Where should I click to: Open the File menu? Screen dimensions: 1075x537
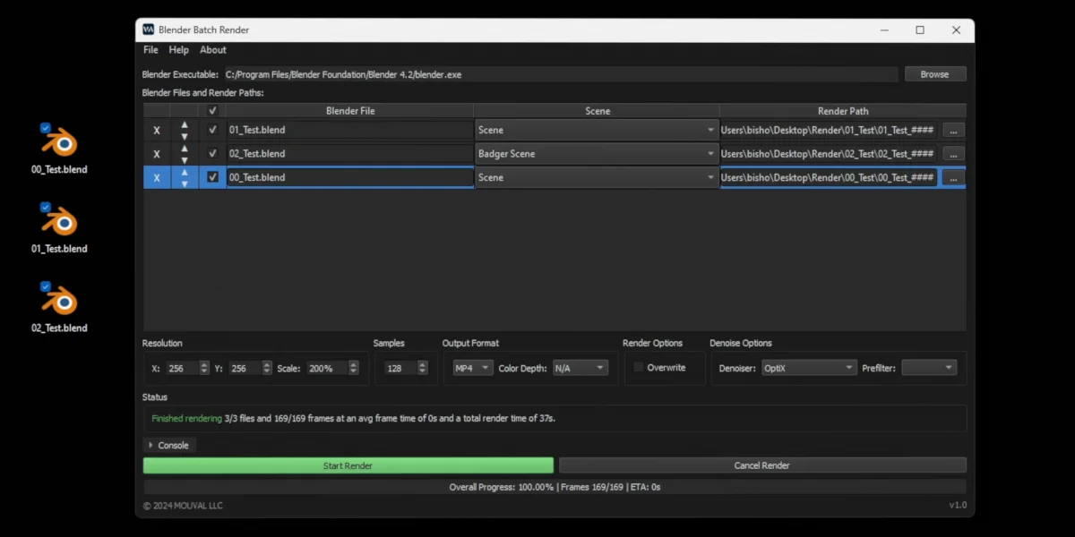150,50
